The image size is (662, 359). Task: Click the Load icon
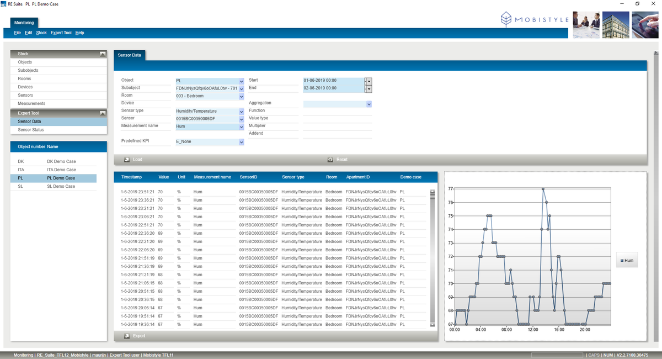[127, 160]
